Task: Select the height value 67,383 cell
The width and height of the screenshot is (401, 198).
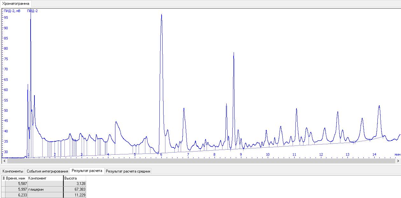Action: coord(75,189)
